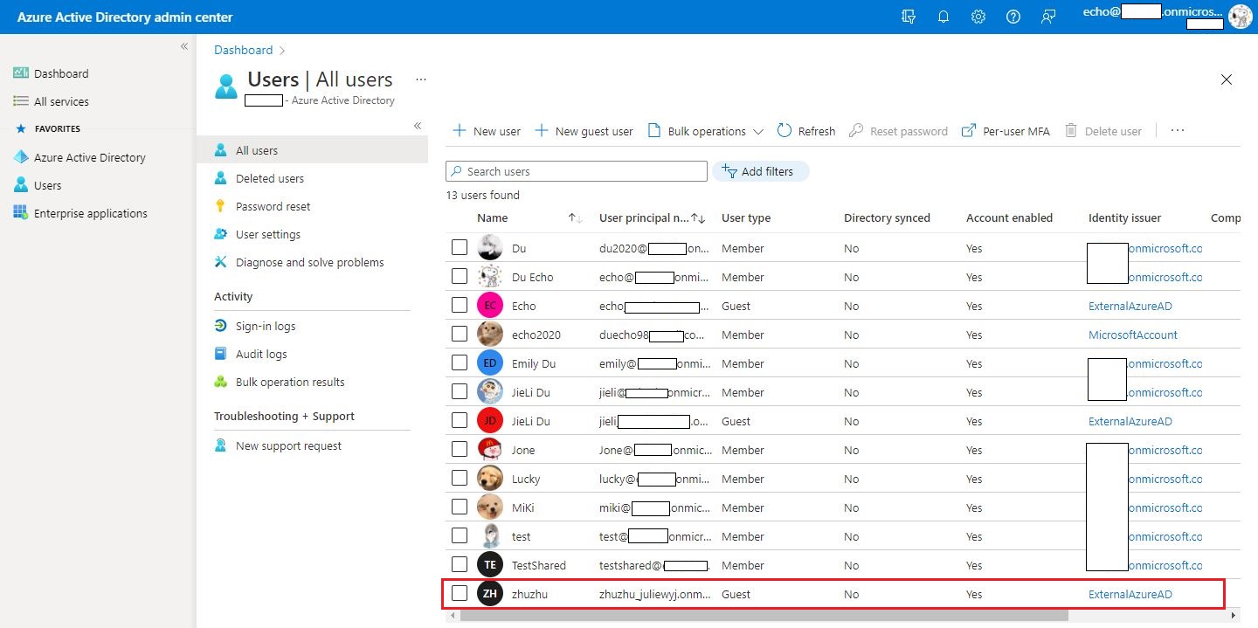The image size is (1258, 628).
Task: Sort by User principal name arrows
Action: coord(698,218)
